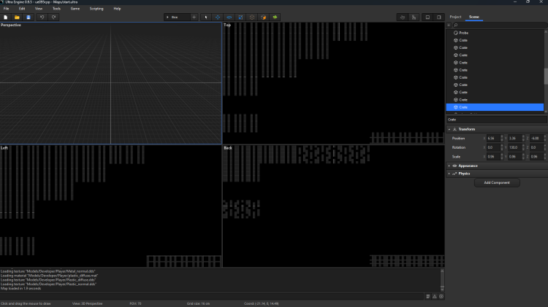Click the Transform axis icon
The image size is (548, 307).
tap(454, 129)
